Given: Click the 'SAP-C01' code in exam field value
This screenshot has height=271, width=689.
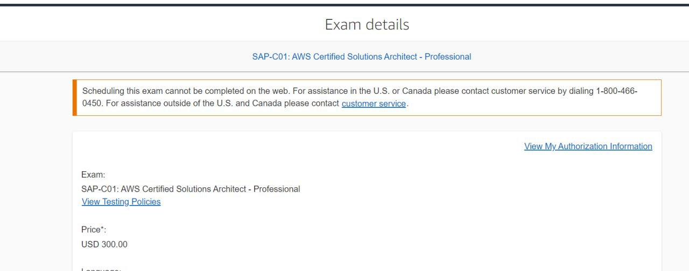Looking at the screenshot, I should point(100,189).
